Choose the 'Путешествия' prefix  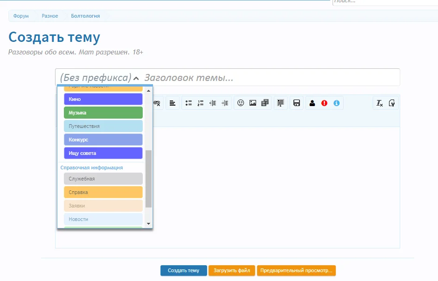point(104,126)
